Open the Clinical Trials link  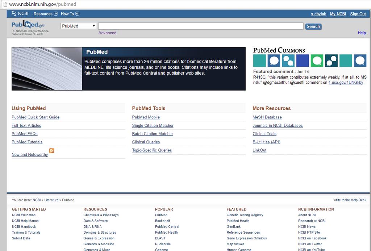point(264,134)
